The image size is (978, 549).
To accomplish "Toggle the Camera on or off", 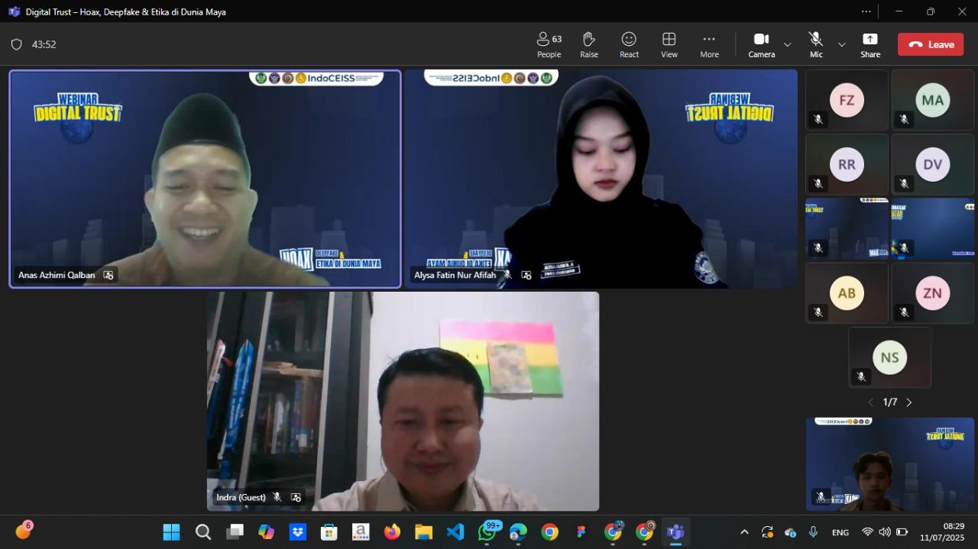I will point(761,44).
